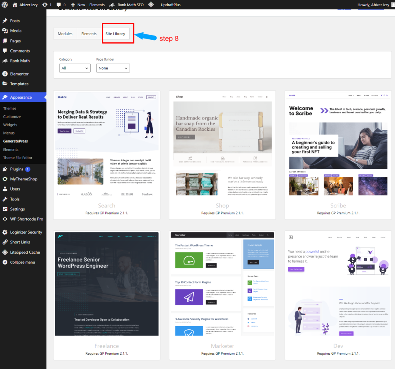The width and height of the screenshot is (395, 369).
Task: Open the Category filter dropdown
Action: [75, 68]
